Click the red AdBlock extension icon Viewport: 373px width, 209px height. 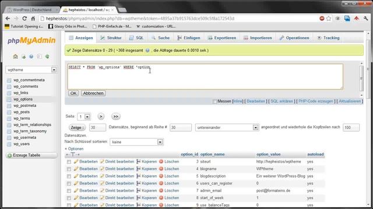point(322,19)
